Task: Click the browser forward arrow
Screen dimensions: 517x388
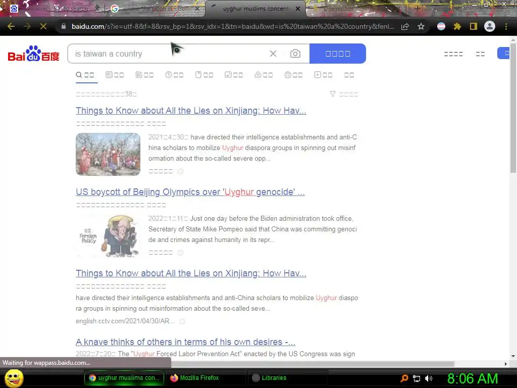Action: 27,26
